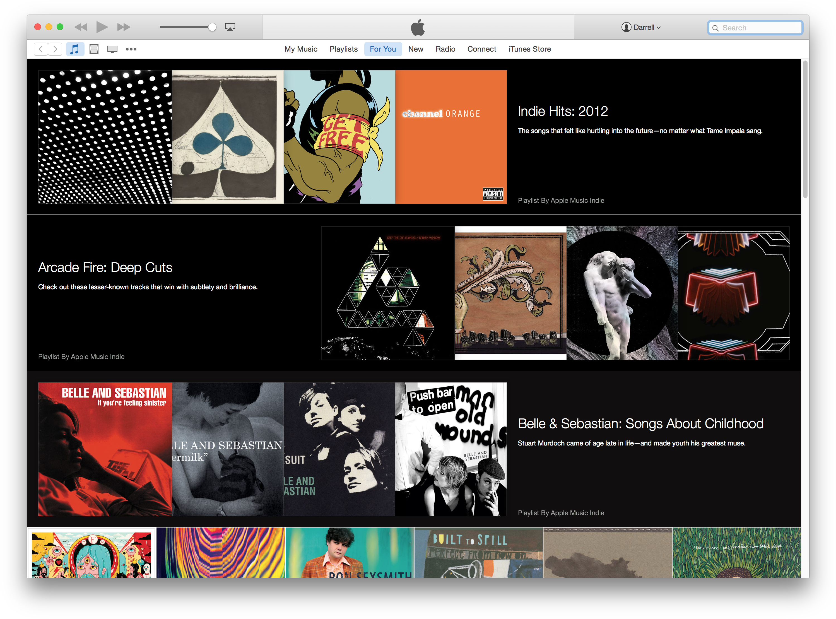Switch to the TV Shows monitor icon

112,49
